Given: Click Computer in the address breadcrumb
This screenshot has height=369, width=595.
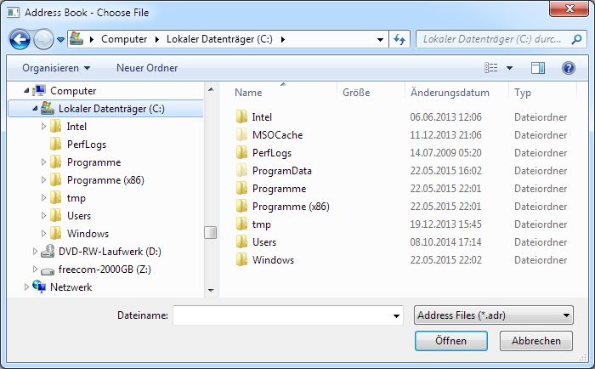Looking at the screenshot, I should pyautogui.click(x=124, y=39).
